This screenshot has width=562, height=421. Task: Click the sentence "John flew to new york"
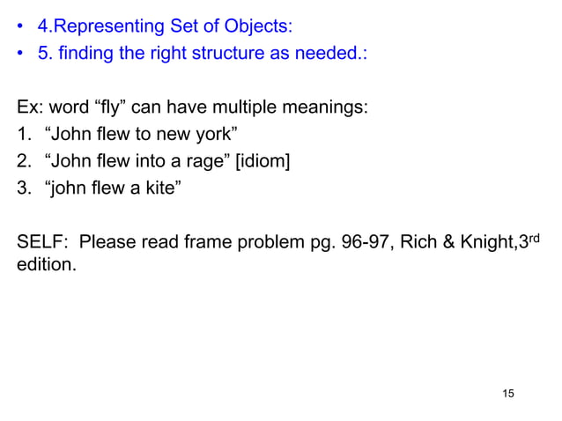coord(141,134)
